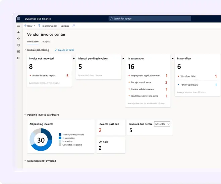Screen dimensions: 221x184
Task: Switch to the Analytics tab
Action: click(46, 42)
